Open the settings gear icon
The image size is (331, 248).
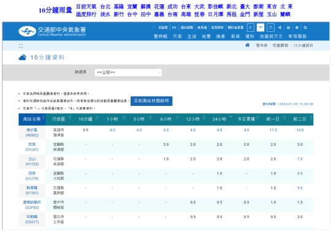pyautogui.click(x=297, y=28)
